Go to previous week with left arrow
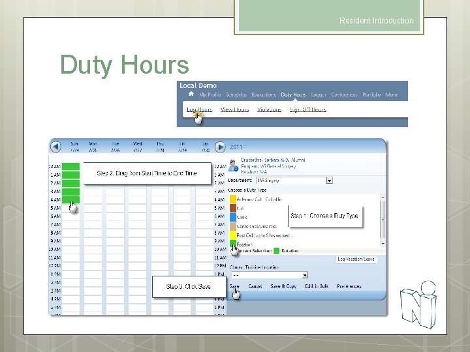Viewport: 470px width, 352px height. coord(55,147)
